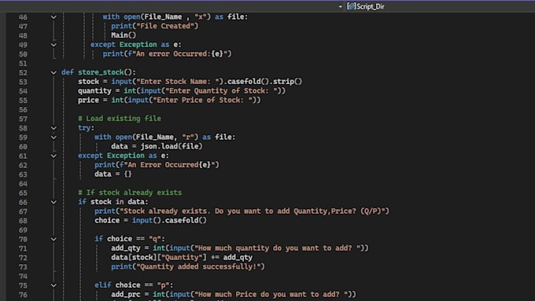The height and width of the screenshot is (301, 535).
Task: Click the "Quantity added successfully!" string
Action: pyautogui.click(x=198, y=266)
